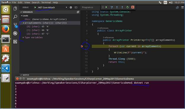Viewport: 185px width, 109px height.
Task: Open the Terminal dock icon
Action: click(x=5, y=39)
